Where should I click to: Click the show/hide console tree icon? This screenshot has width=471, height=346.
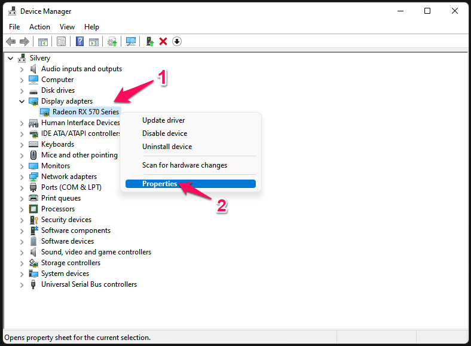click(x=43, y=41)
